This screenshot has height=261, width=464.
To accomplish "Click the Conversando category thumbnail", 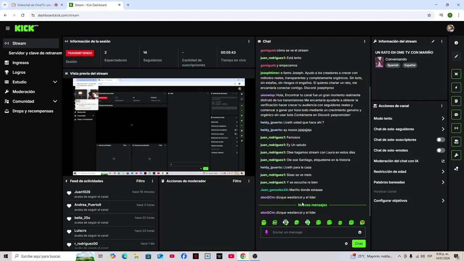I will pos(379,62).
